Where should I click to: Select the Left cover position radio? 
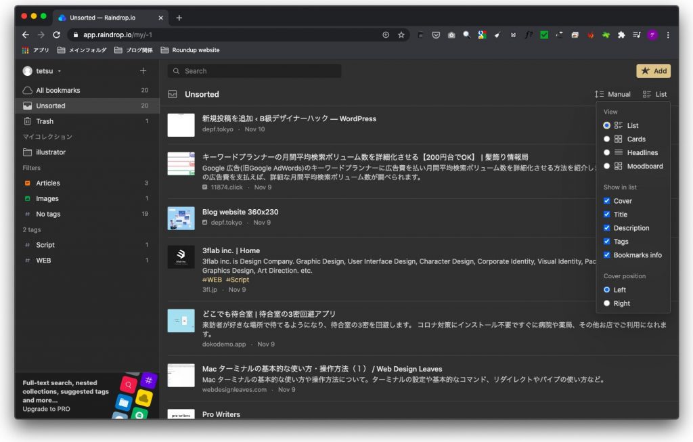coord(607,290)
